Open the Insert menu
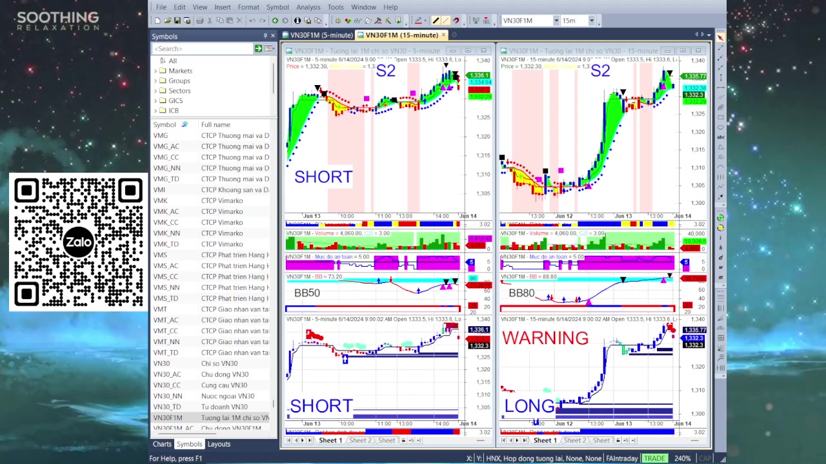826x464 pixels. pos(223,7)
